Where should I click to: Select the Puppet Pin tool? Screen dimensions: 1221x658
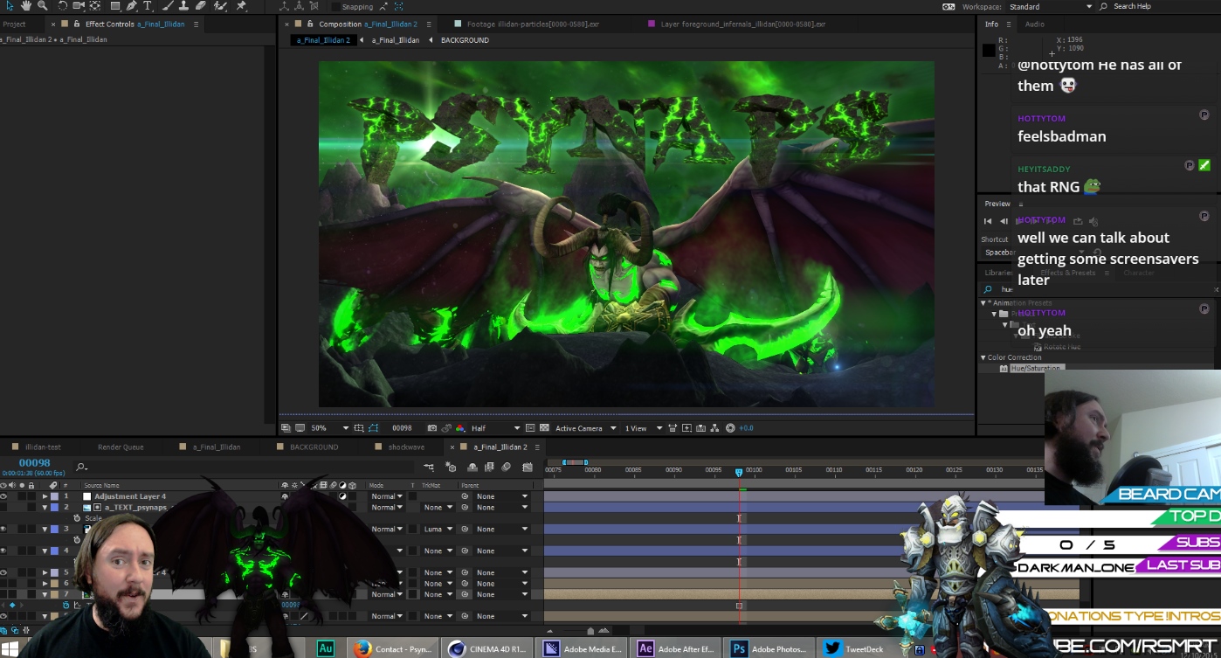coord(241,6)
